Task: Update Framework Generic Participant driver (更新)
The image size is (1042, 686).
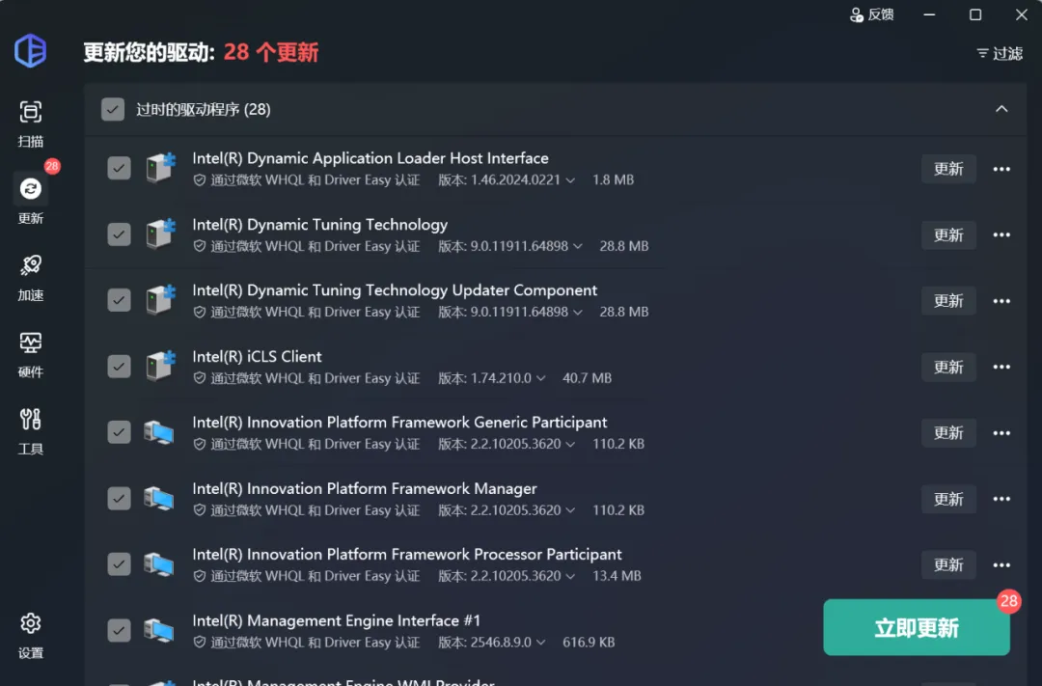Action: [x=948, y=433]
